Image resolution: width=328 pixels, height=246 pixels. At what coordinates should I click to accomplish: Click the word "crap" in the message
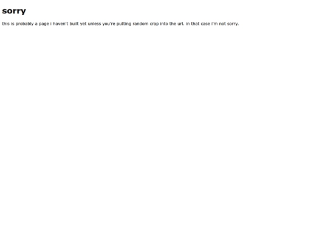click(154, 24)
